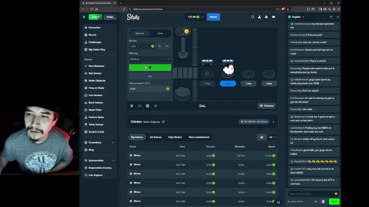The width and height of the screenshot is (369, 207).
Task: Open live support headset icon bottom right
Action: click(x=278, y=202)
